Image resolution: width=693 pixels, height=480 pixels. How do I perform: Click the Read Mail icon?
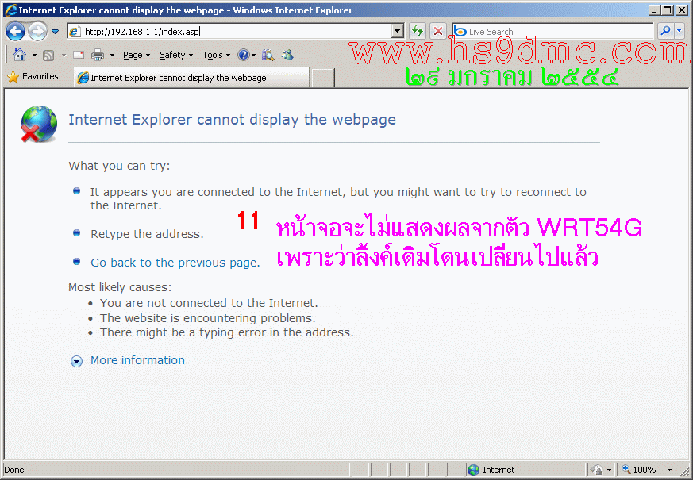[x=79, y=55]
